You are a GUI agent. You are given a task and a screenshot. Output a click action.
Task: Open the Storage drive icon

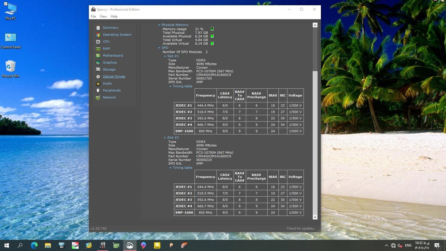pyautogui.click(x=98, y=69)
